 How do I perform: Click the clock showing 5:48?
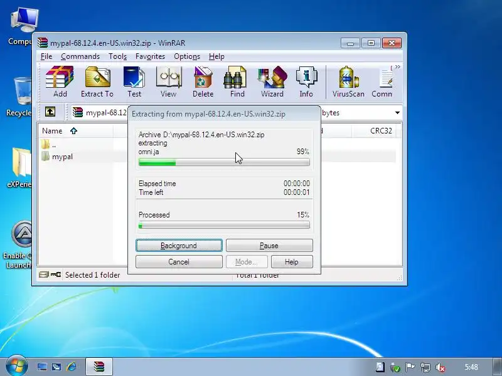[471, 367]
